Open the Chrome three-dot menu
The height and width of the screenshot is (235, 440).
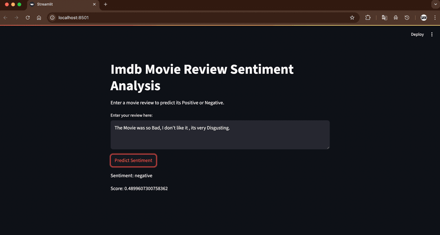tap(435, 17)
